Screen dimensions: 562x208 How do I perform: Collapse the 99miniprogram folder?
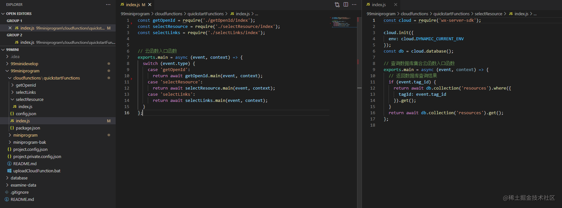pyautogui.click(x=58, y=71)
